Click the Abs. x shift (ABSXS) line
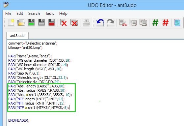 point(40,95)
